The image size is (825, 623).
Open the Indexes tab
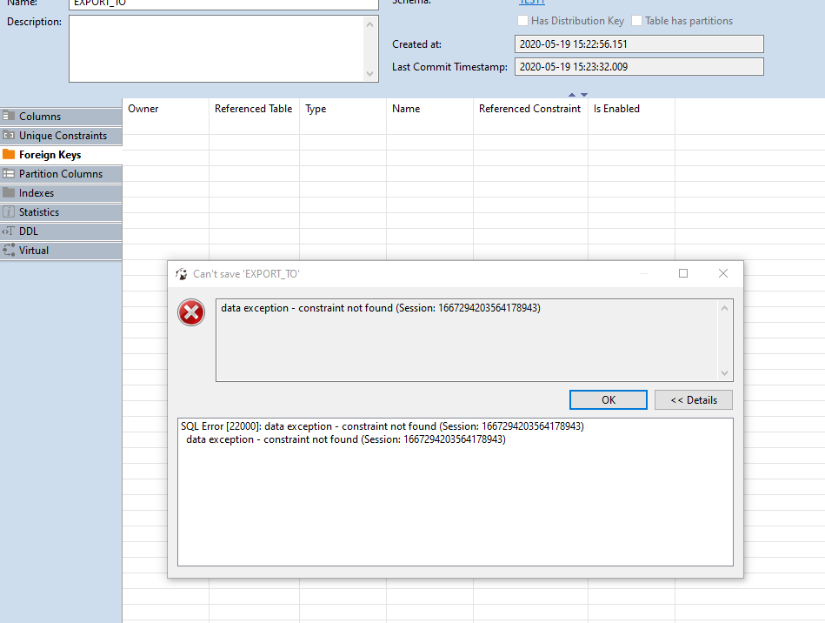61,193
